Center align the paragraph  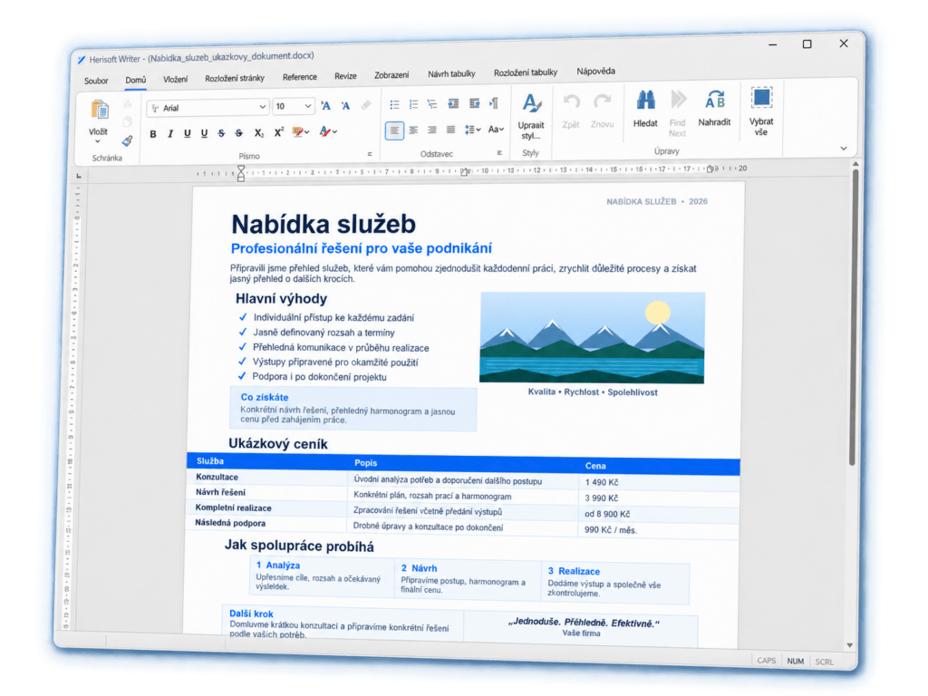point(413,130)
